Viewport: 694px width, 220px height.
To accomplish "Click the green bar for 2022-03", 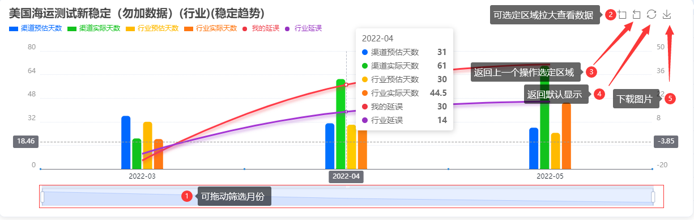I will [137, 154].
